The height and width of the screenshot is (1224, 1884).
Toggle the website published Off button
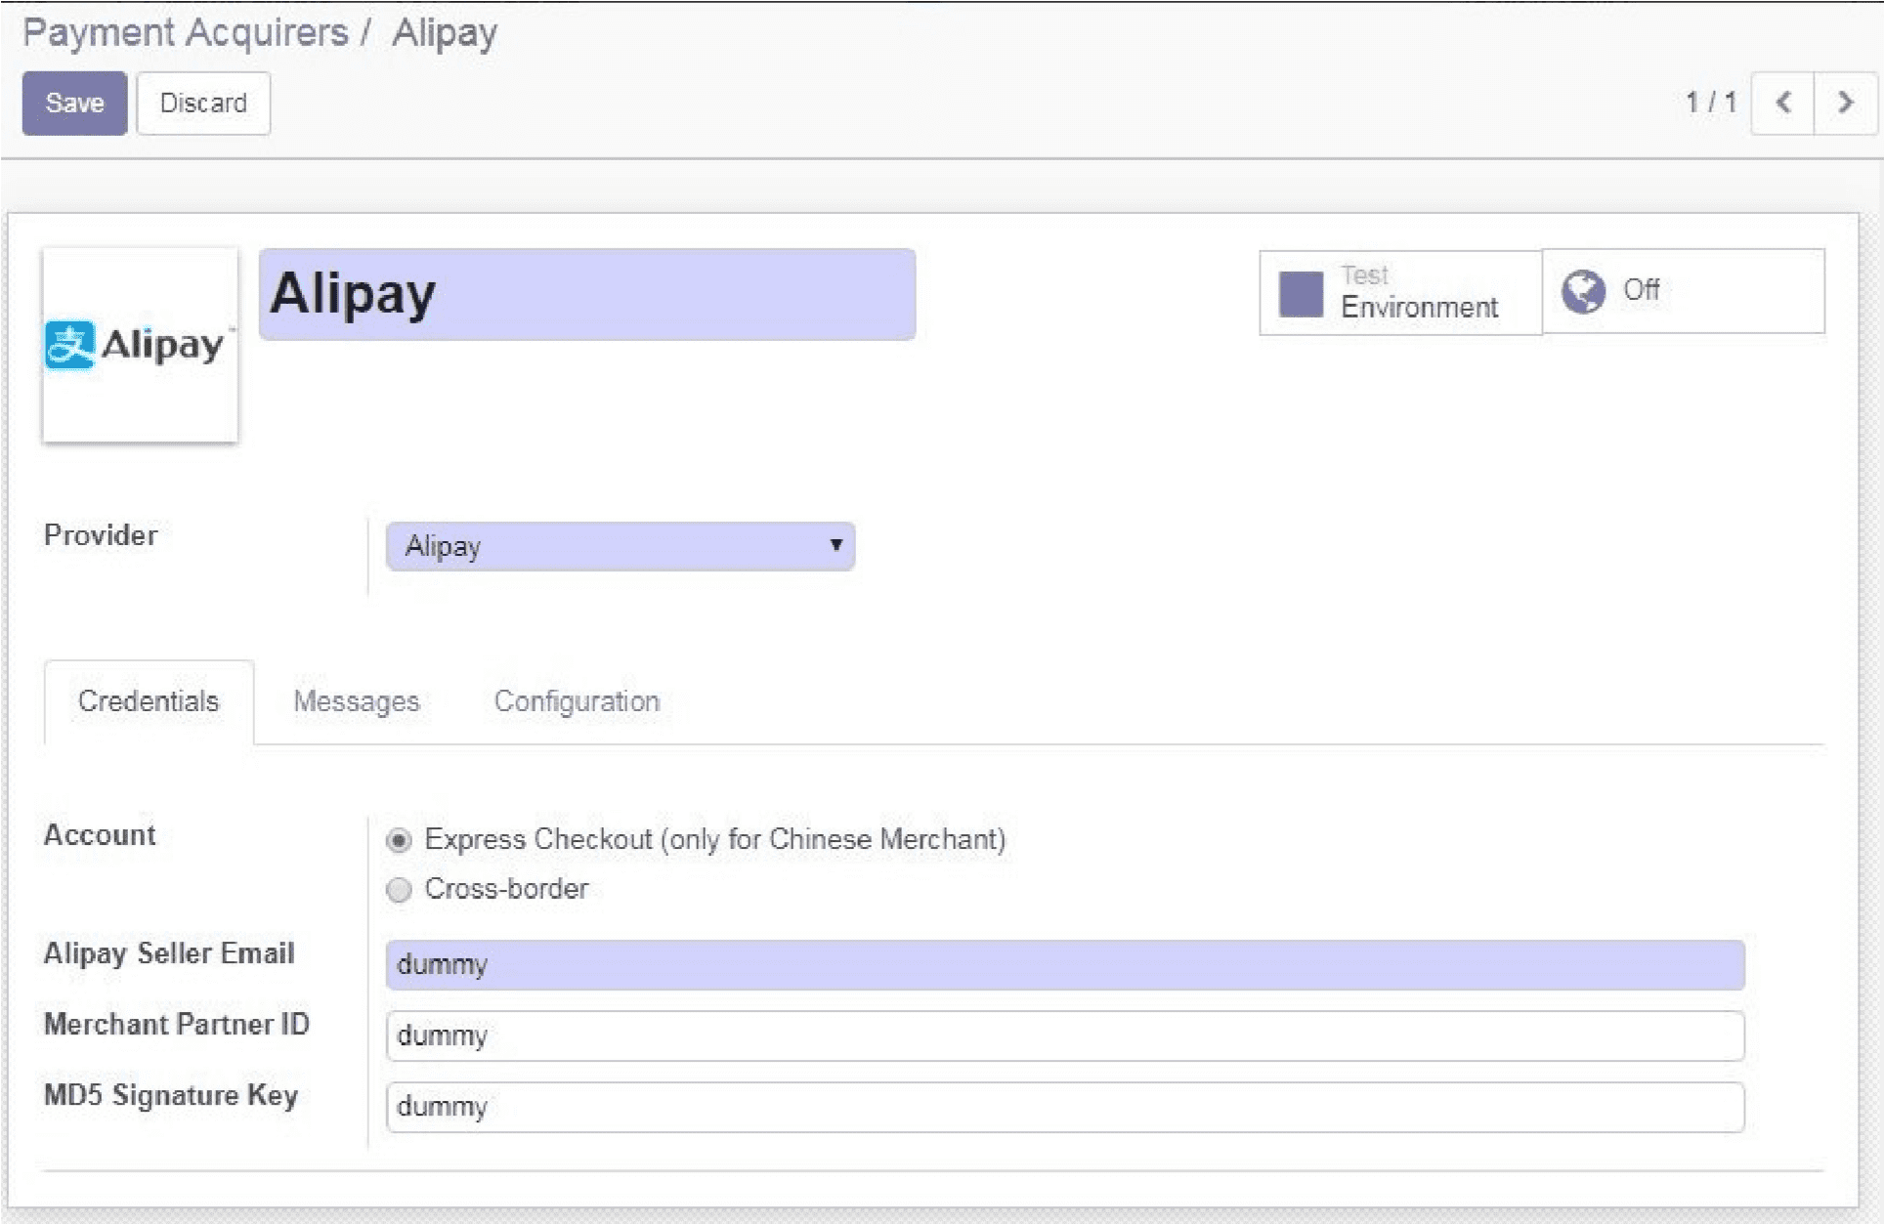(1682, 291)
